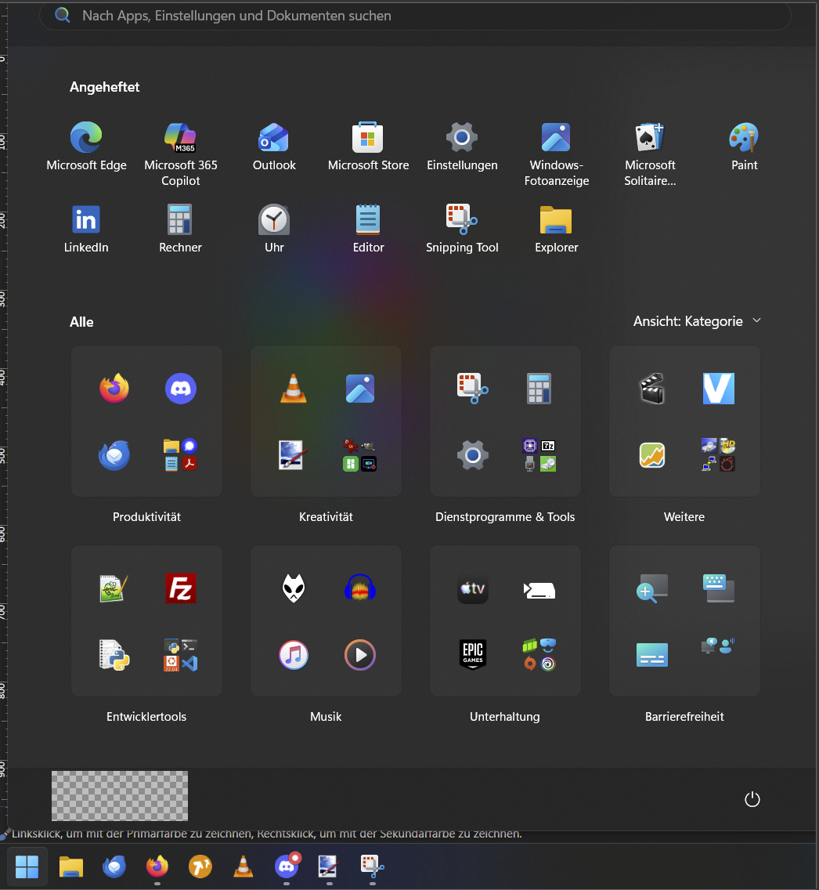Open Discord in Produktivität category
This screenshot has height=890, width=819.
180,389
